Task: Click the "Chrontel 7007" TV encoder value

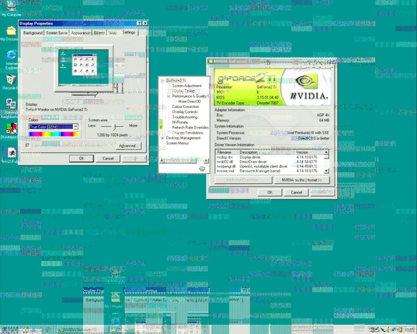Action: coord(267,103)
